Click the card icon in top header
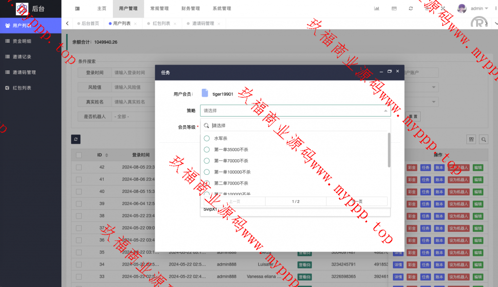This screenshot has height=287, width=498. tap(394, 9)
